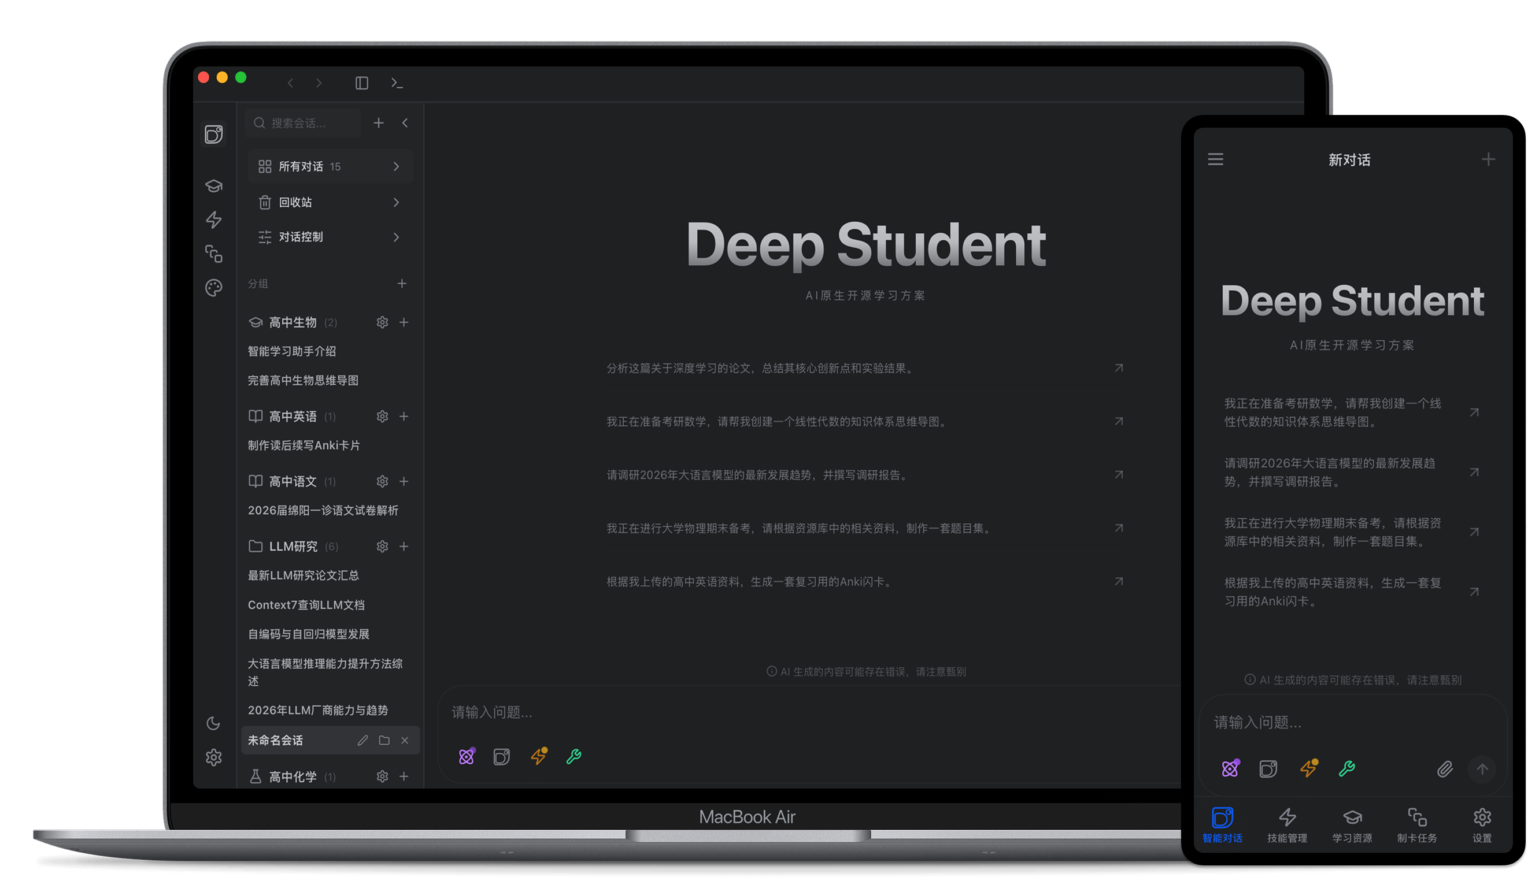This screenshot has width=1528, height=881.
Task: Click the green wrench tool icon in desktop input bar
Action: click(x=574, y=756)
